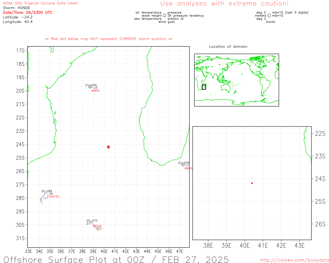329x263 pixels.
Task: Click the 'Latitude: -24.2' text
Action: click(x=18, y=17)
